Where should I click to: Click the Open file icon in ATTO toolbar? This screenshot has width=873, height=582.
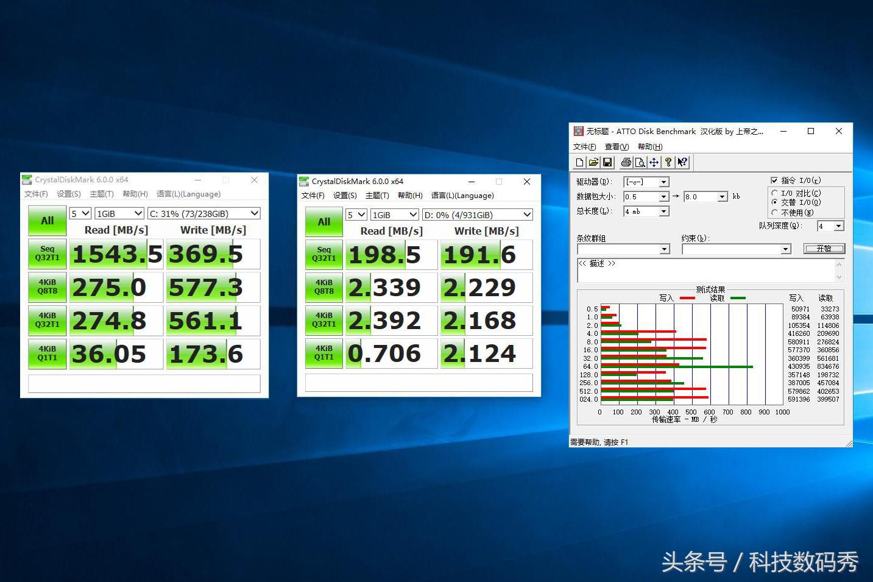pos(593,161)
